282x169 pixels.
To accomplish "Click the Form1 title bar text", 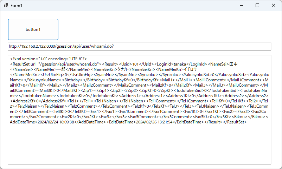I will point(17,6).
